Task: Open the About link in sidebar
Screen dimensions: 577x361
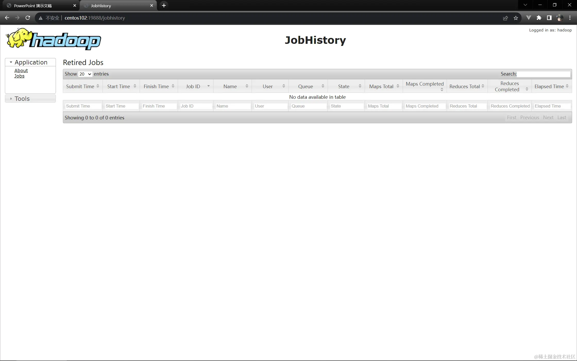Action: coord(21,70)
